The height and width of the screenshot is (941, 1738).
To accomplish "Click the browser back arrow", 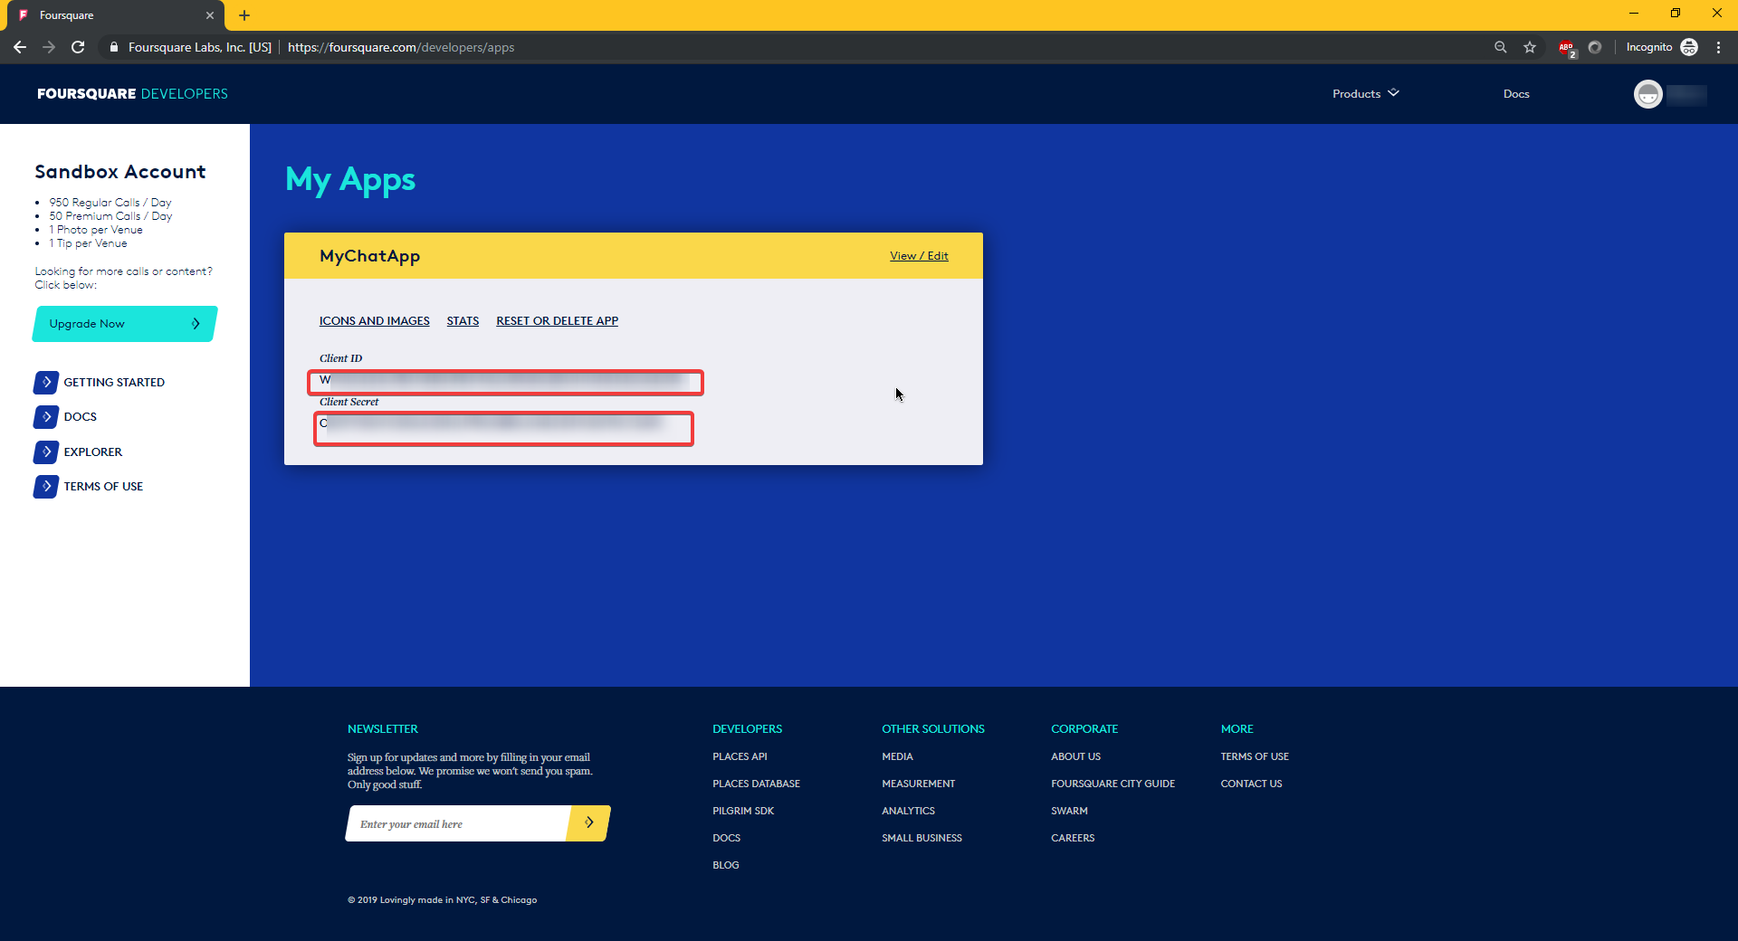I will coord(20,47).
